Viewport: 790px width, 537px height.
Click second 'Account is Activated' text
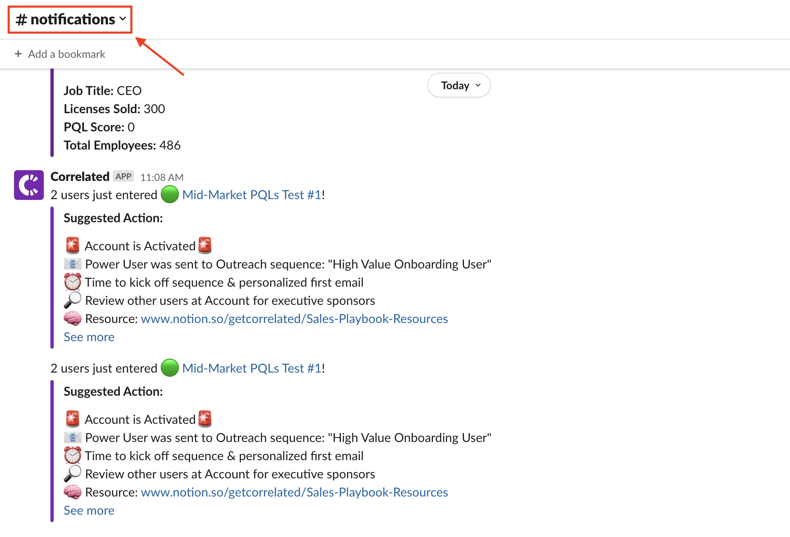pyautogui.click(x=140, y=419)
